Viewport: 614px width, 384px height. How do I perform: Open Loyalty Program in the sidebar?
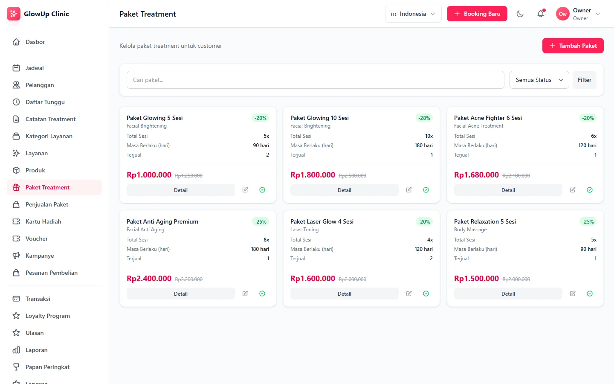55,316
